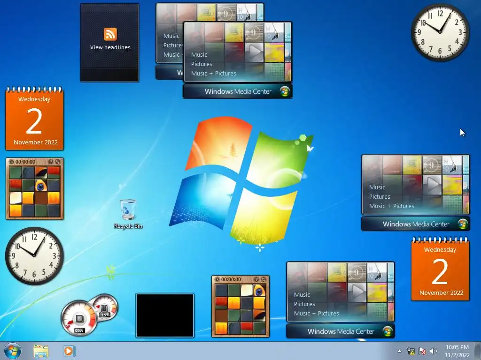Click the 05% CPU usage reading
The width and height of the screenshot is (481, 360).
click(79, 330)
